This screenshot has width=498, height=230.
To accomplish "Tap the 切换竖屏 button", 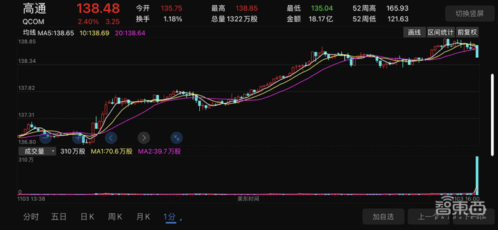I will pos(469,14).
